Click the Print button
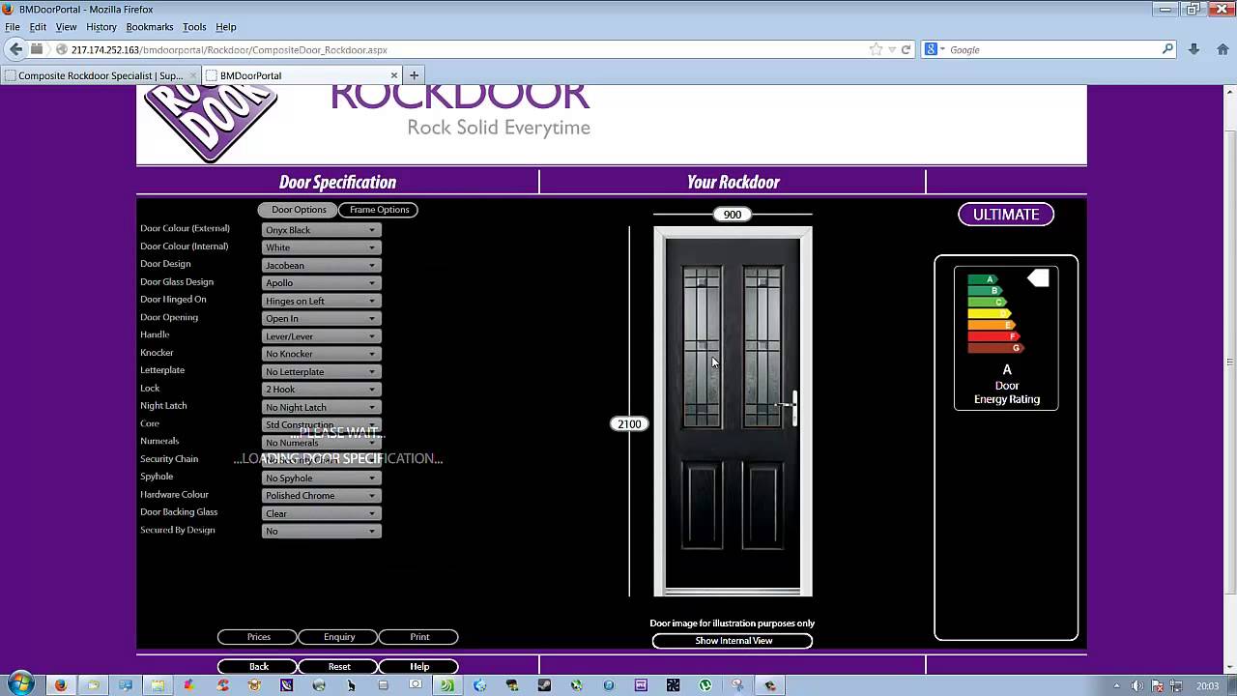Image resolution: width=1237 pixels, height=696 pixels. (418, 637)
